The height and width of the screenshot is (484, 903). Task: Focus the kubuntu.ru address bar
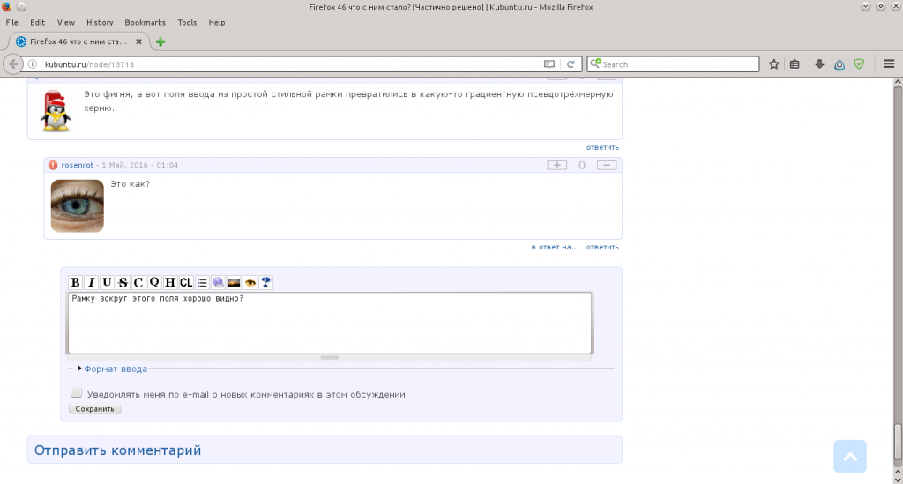[291, 64]
